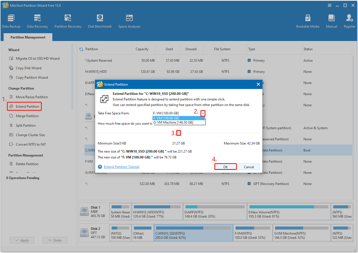Screen dimensions: 358x253
Task: Confirm extension by pressing OK
Action: click(x=225, y=167)
